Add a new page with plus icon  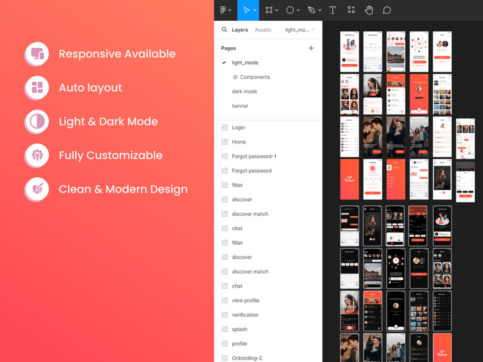(x=311, y=48)
